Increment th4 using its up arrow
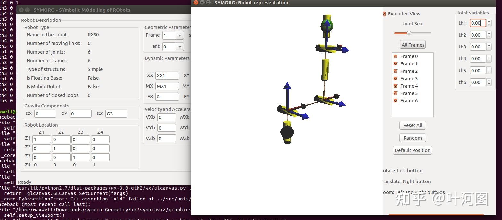502x220 pixels. coord(489,57)
